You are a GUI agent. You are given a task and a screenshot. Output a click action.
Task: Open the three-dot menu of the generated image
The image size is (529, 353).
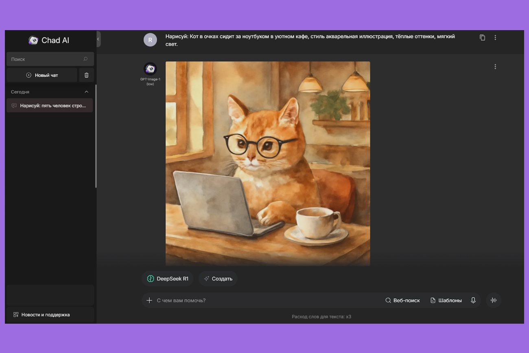(495, 67)
